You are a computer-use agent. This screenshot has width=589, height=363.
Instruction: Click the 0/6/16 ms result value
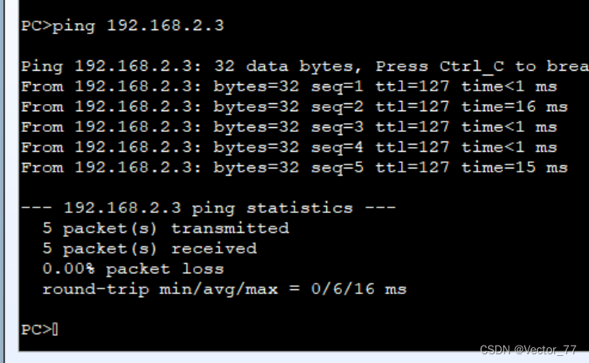click(359, 289)
